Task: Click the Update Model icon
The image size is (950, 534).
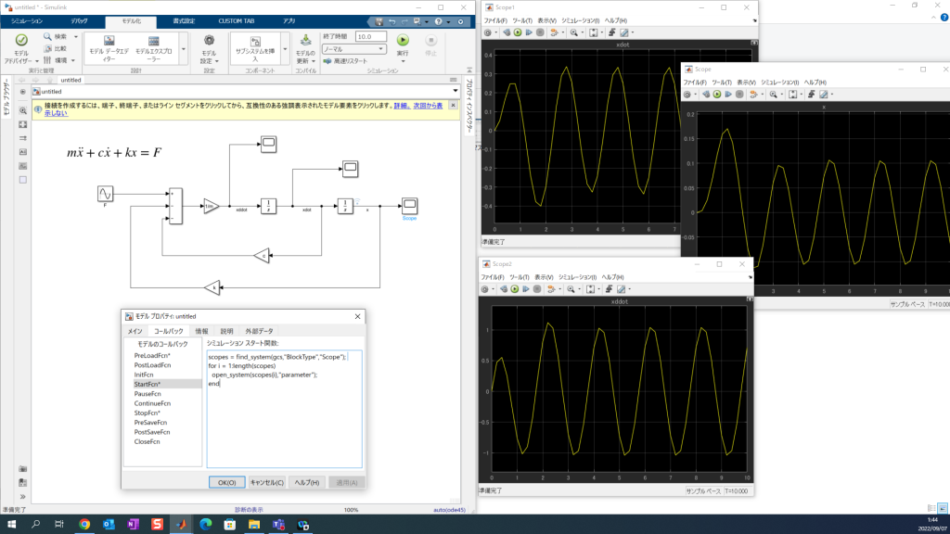Action: [x=306, y=41]
